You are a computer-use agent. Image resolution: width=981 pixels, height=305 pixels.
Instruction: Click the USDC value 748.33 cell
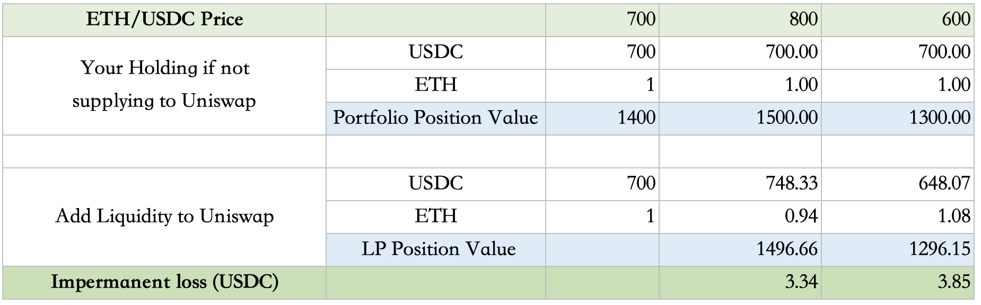[x=740, y=184]
